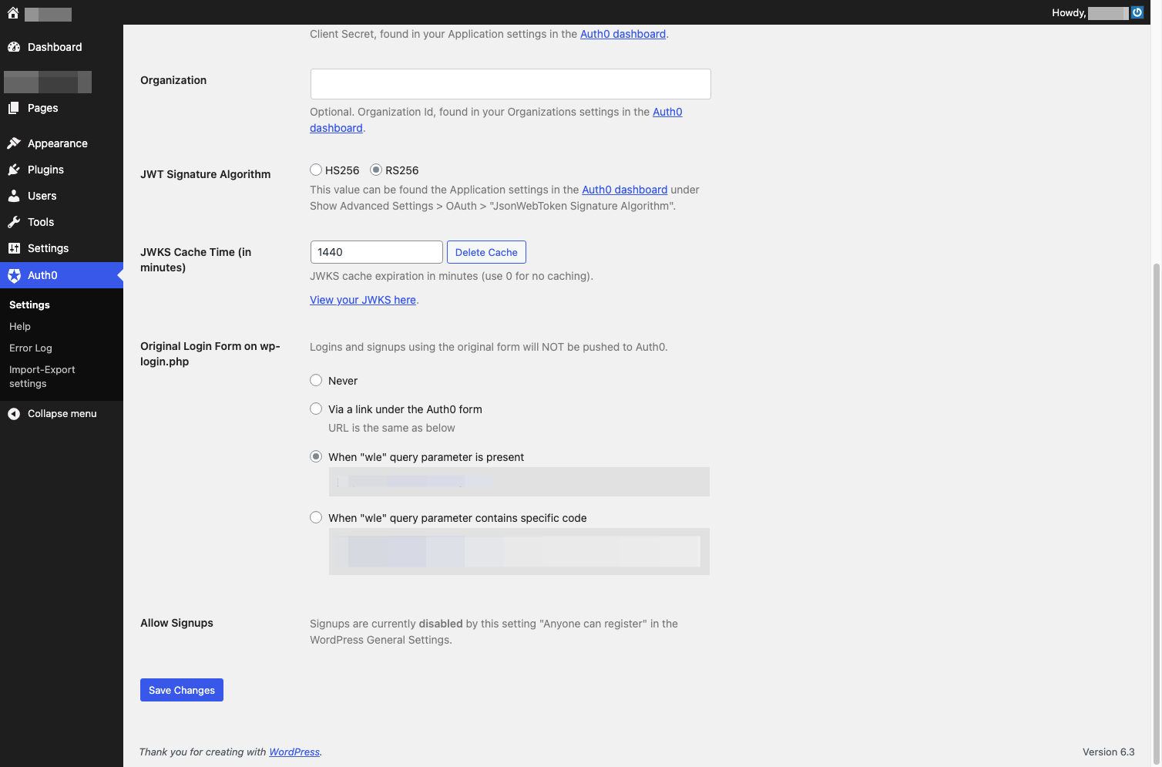
Task: Click Save Changes button
Action: 182,690
